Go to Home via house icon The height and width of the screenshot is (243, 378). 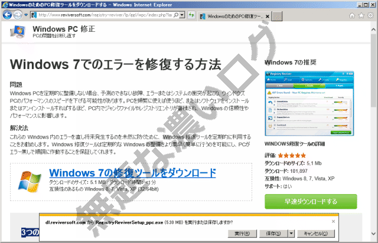click(x=352, y=16)
